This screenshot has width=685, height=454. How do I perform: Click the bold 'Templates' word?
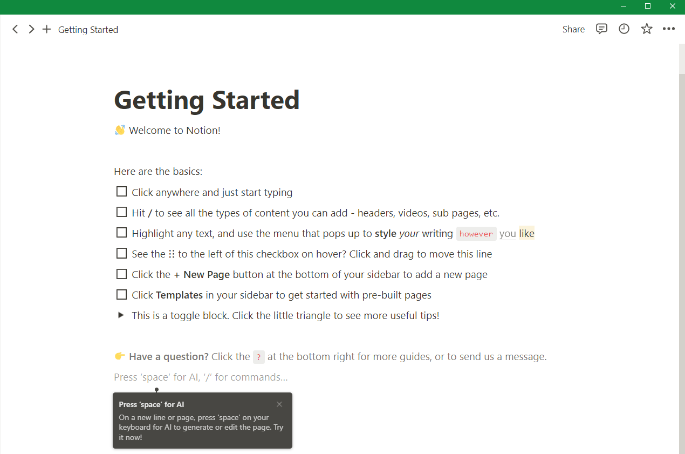click(179, 295)
